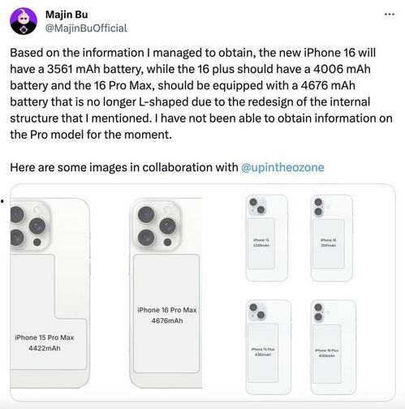Open the small iPhone 15 battery render
Screen dimensions: 405x409
(x=267, y=238)
